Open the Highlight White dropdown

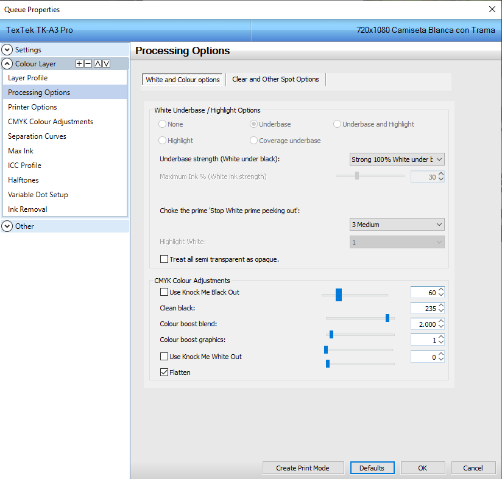pos(397,242)
